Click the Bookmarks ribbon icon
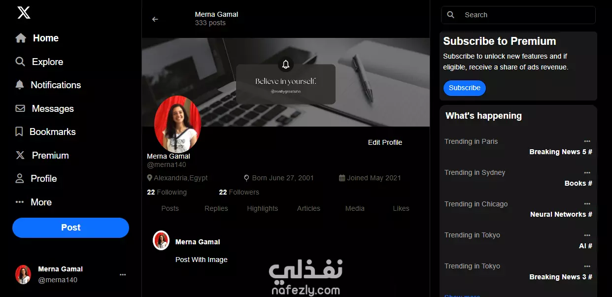Image resolution: width=612 pixels, height=297 pixels. click(x=19, y=132)
